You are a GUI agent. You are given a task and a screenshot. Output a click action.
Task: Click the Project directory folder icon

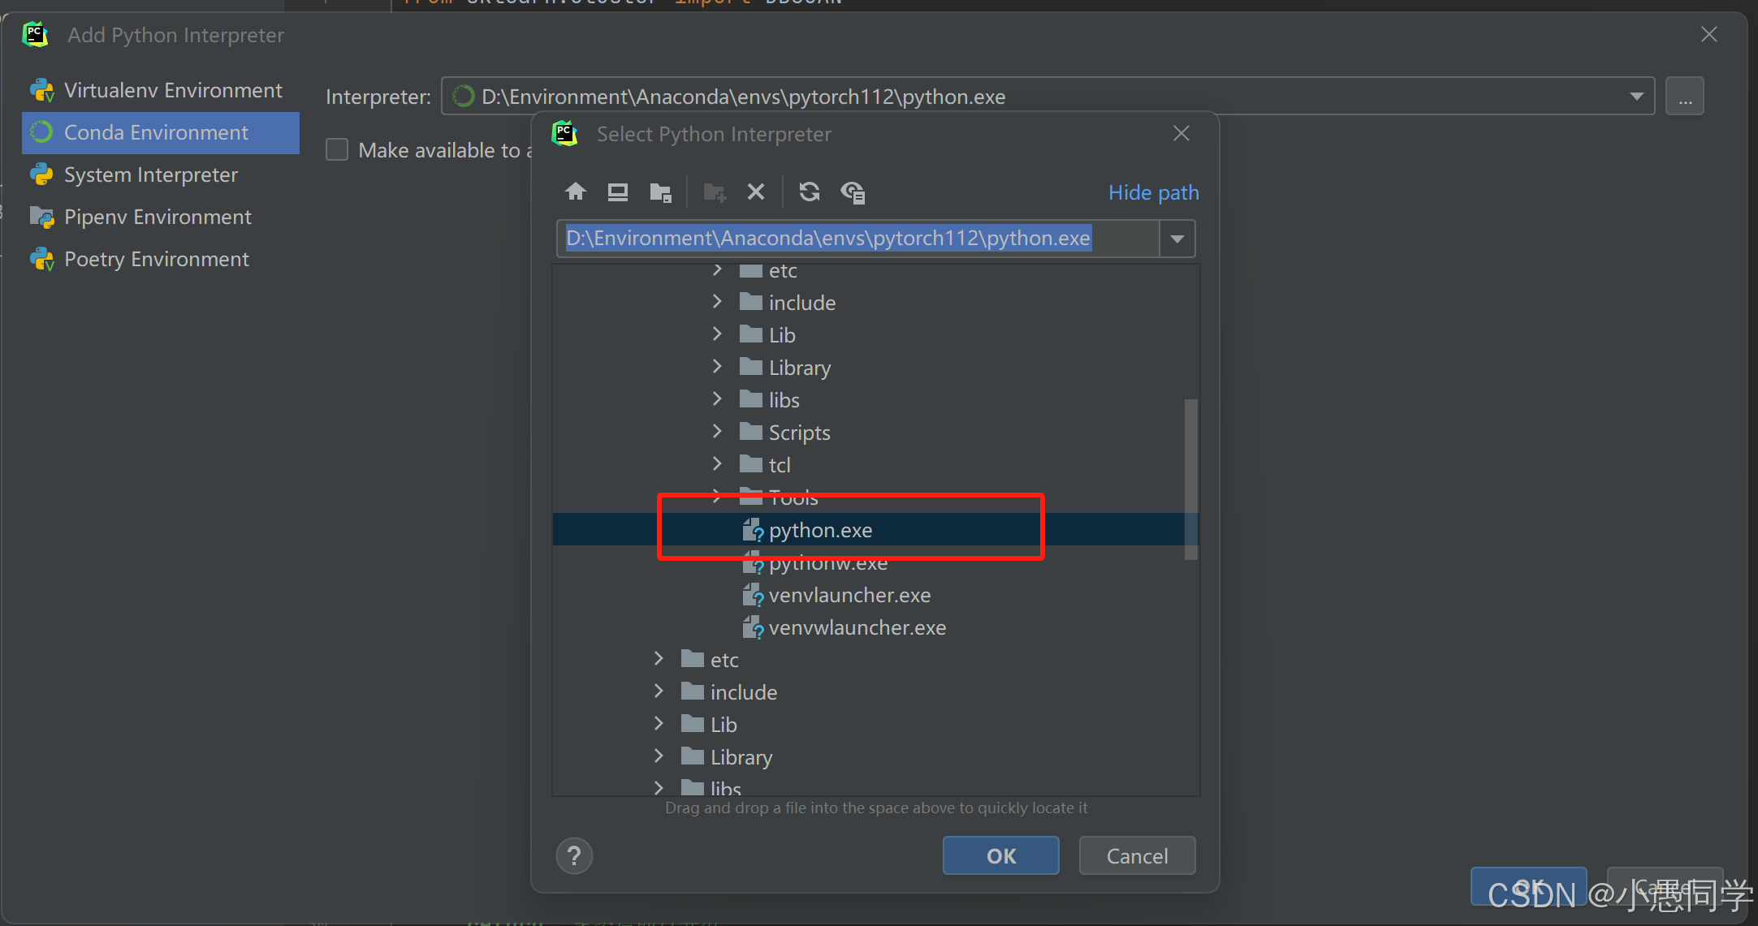click(x=660, y=192)
